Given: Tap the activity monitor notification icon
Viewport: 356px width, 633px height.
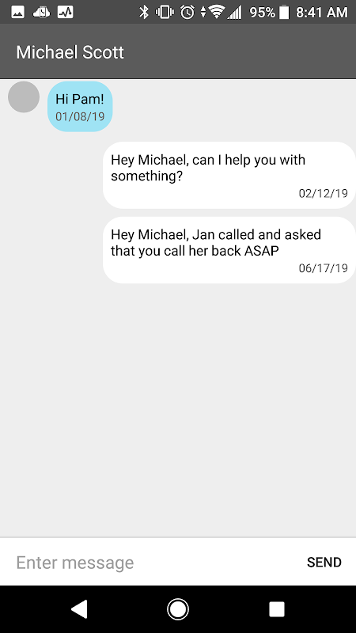Looking at the screenshot, I should coord(65,13).
